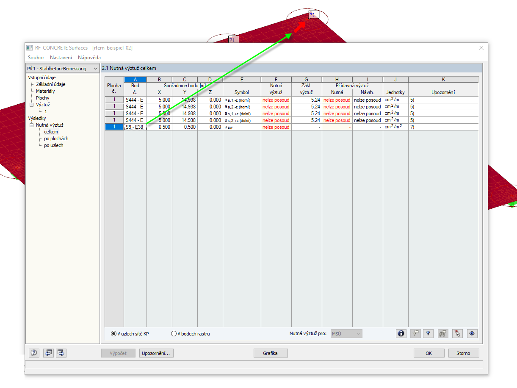Click the Grafika button

coord(271,353)
